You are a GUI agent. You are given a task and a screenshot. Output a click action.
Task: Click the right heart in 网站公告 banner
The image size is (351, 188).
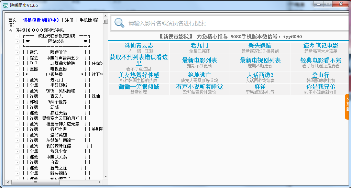(85, 41)
